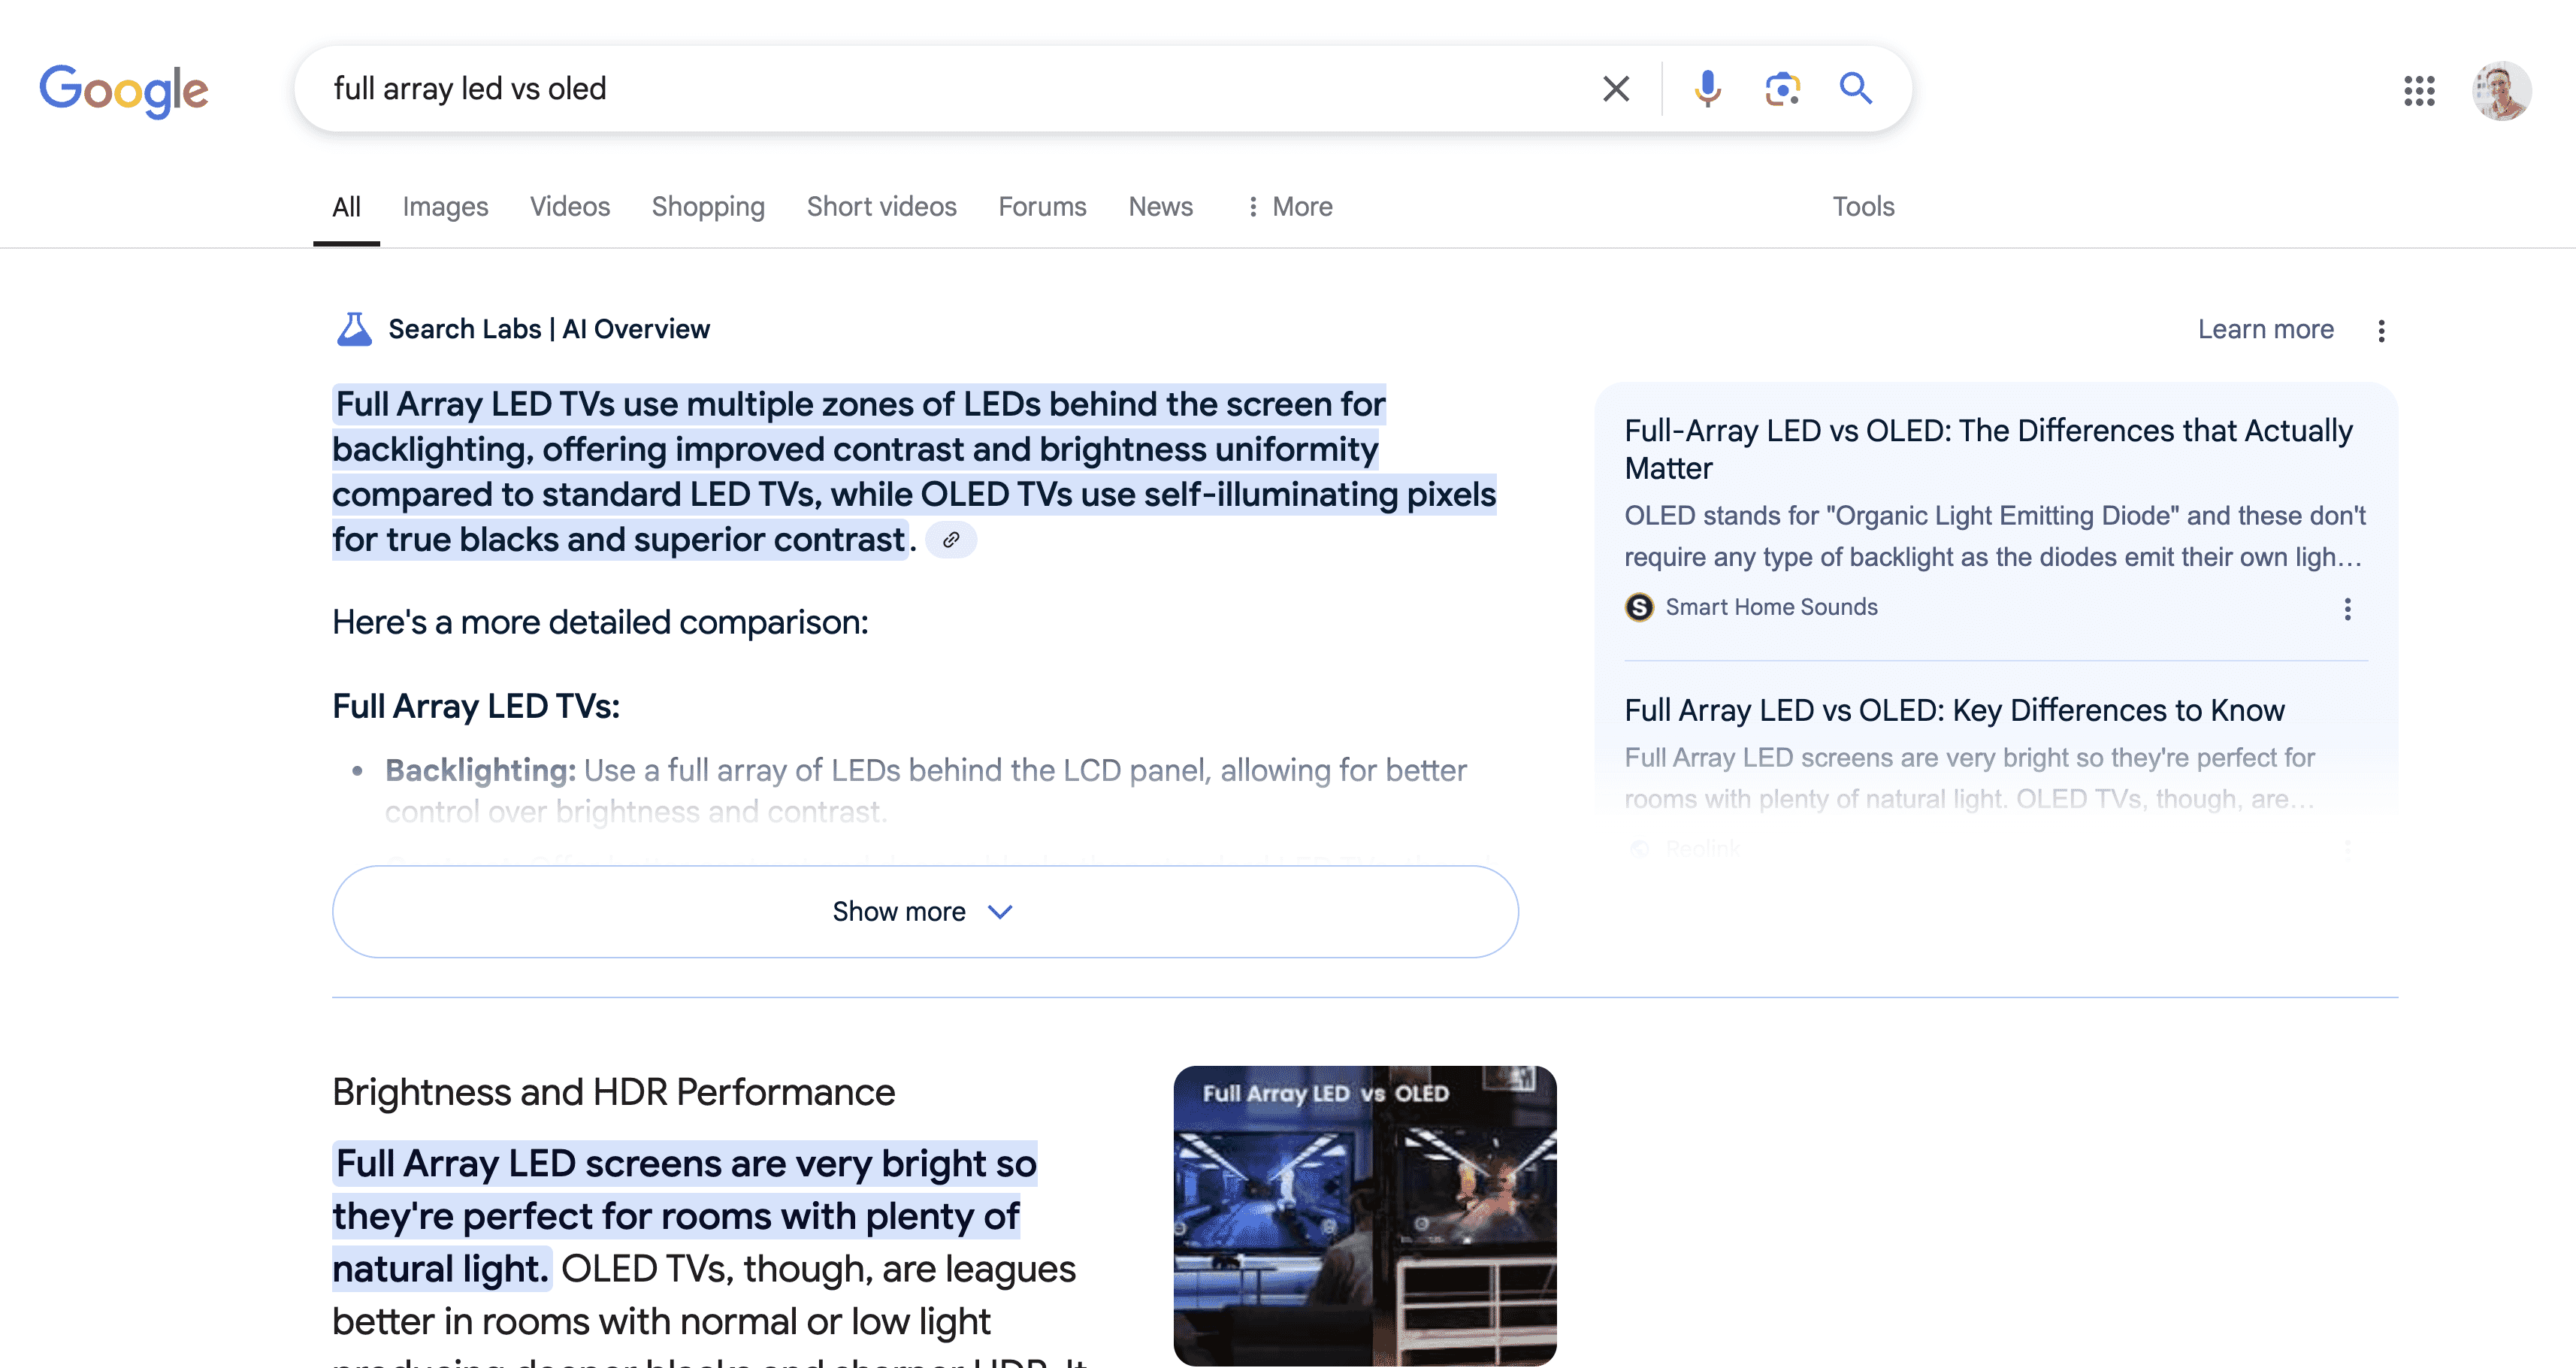The height and width of the screenshot is (1368, 2576).
Task: Expand the AI Overview with Show more
Action: coord(924,911)
